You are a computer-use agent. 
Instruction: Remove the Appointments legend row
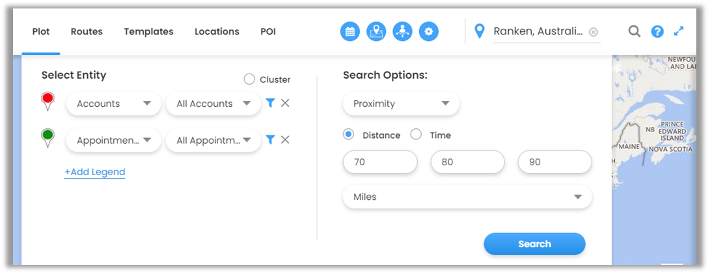pos(285,139)
